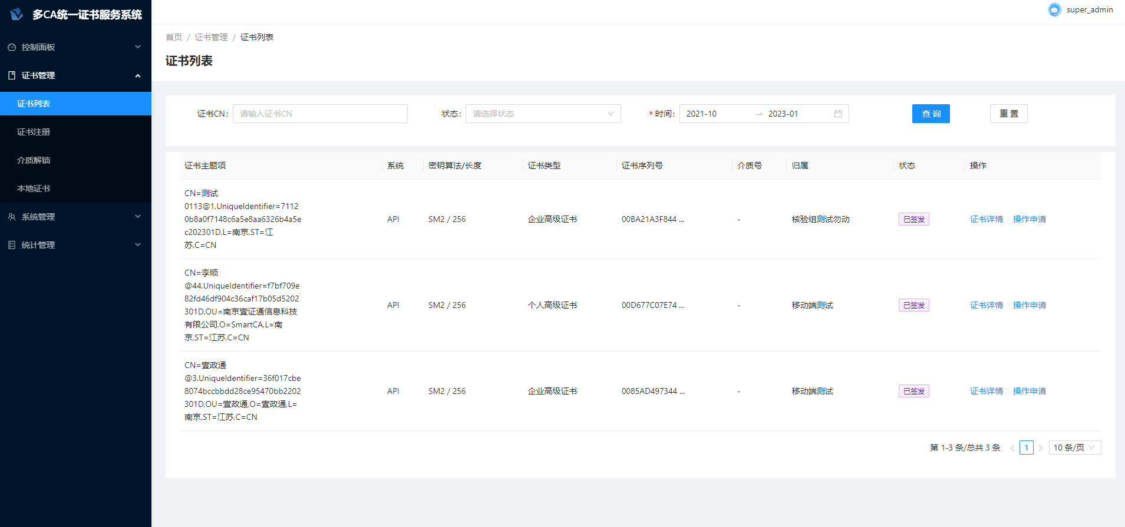The image size is (1125, 527).
Task: Click the 系统管理 user icon
Action: click(12, 217)
